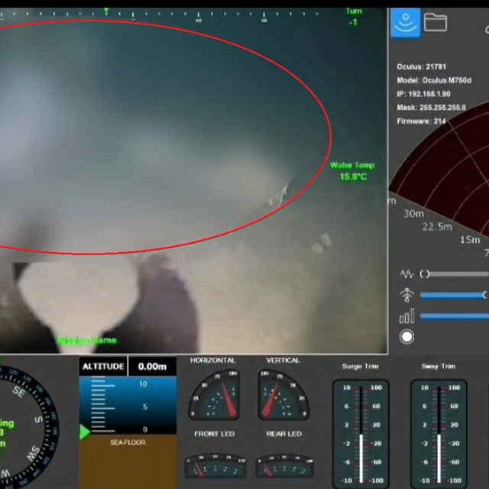Adjust the Surge Trim vertical slider
This screenshot has height=489, width=489.
point(361,433)
